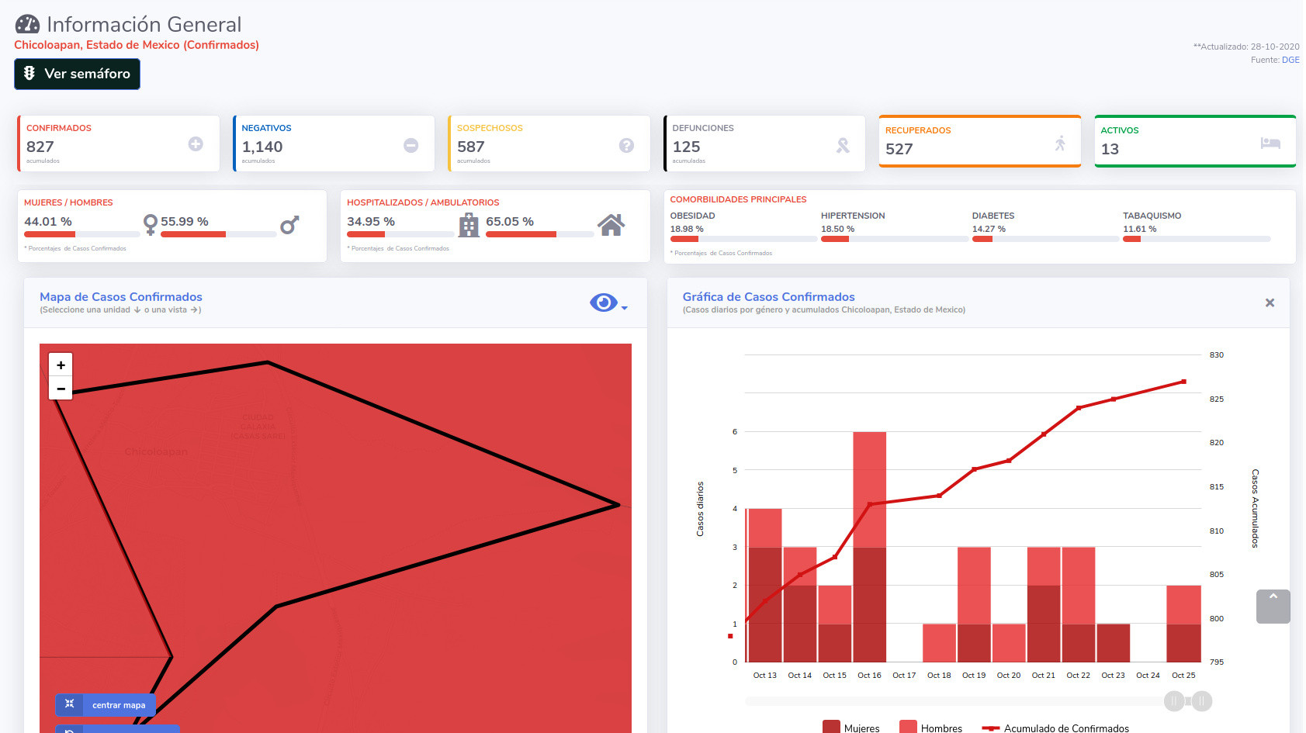Click the 44.01 % Mujeres percentage
1306x733 pixels.
pos(48,222)
